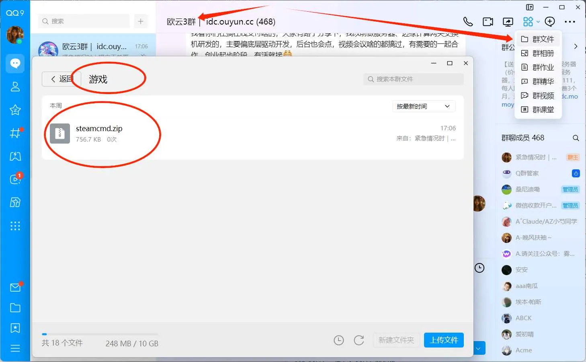This screenshot has width=586, height=362.
Task: Start screen sharing with the group
Action: tap(508, 22)
